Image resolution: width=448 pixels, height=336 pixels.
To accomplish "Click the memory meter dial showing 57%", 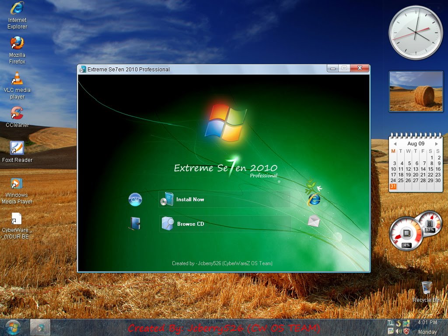I will coord(430,223).
